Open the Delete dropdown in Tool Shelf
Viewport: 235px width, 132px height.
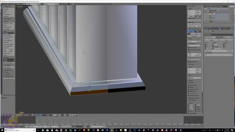[x=9, y=59]
